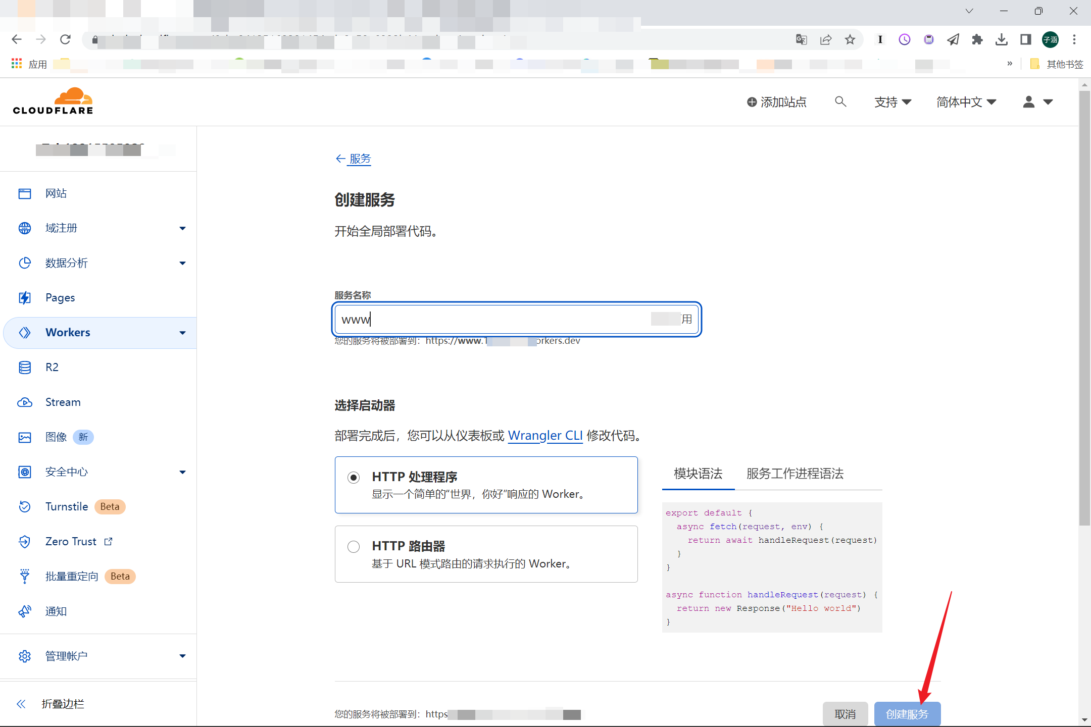
Task: Open browser extensions puzzle icon
Action: click(x=977, y=39)
